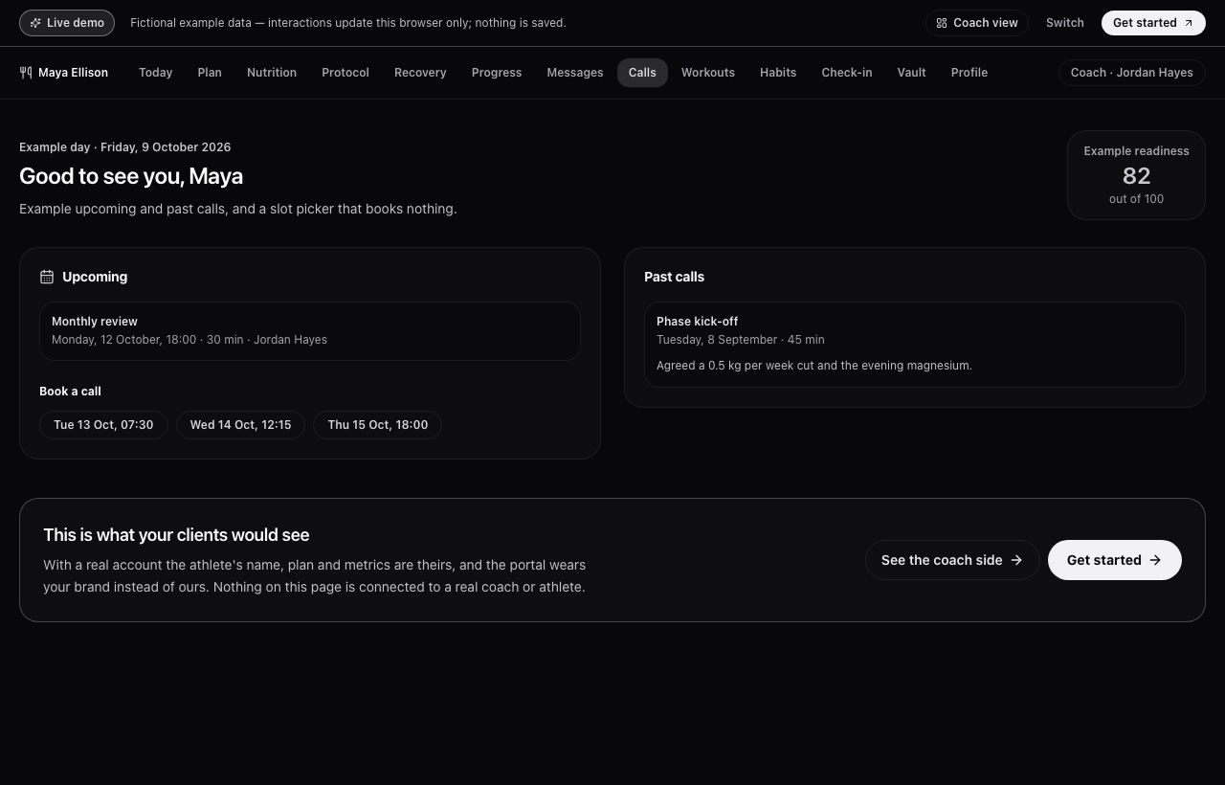Open the Messages tab
Image resolution: width=1225 pixels, height=785 pixels.
pyautogui.click(x=575, y=73)
